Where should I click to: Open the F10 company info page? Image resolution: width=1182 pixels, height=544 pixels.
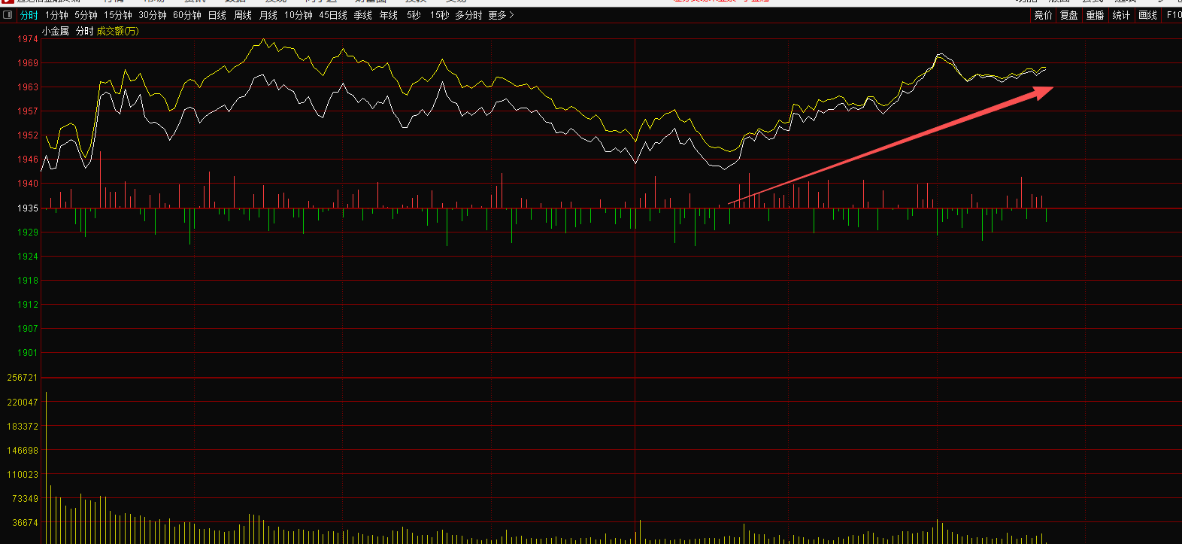pos(1173,15)
